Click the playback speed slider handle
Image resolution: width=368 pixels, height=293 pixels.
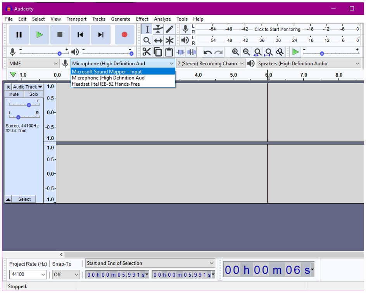pyautogui.click(x=322, y=54)
